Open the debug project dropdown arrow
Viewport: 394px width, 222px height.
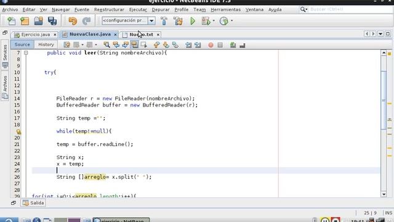(214, 20)
